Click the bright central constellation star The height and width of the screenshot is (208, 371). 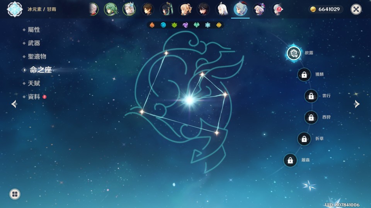pyautogui.click(x=189, y=101)
